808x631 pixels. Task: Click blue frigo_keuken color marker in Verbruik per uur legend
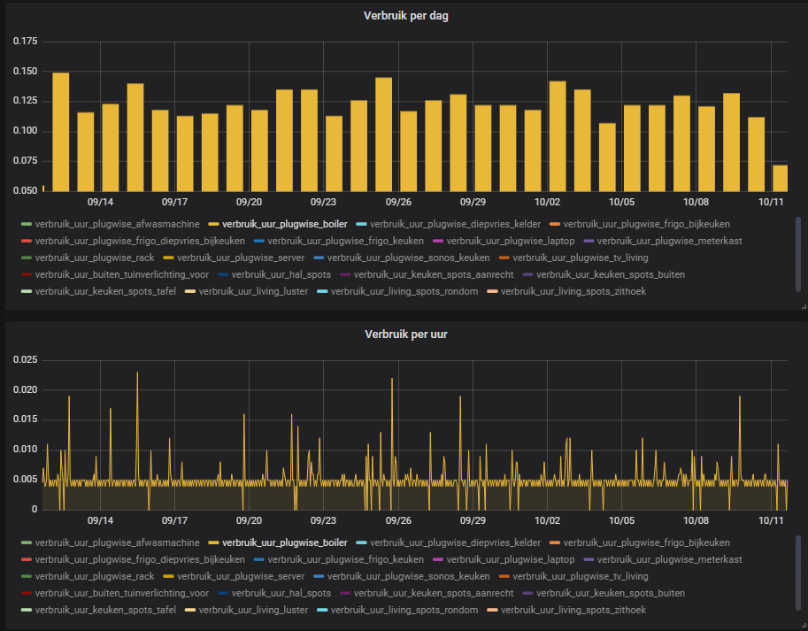(258, 559)
